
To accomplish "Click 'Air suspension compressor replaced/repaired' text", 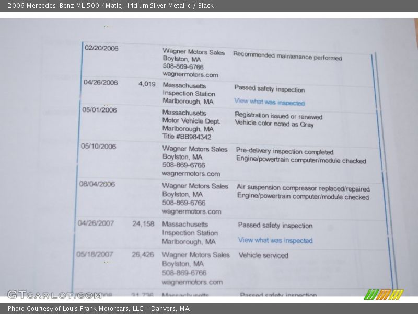I will 303,188.
